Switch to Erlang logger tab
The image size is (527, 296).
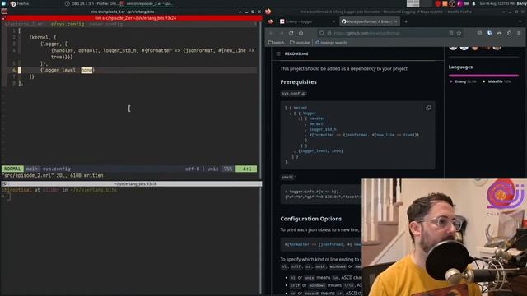point(307,21)
